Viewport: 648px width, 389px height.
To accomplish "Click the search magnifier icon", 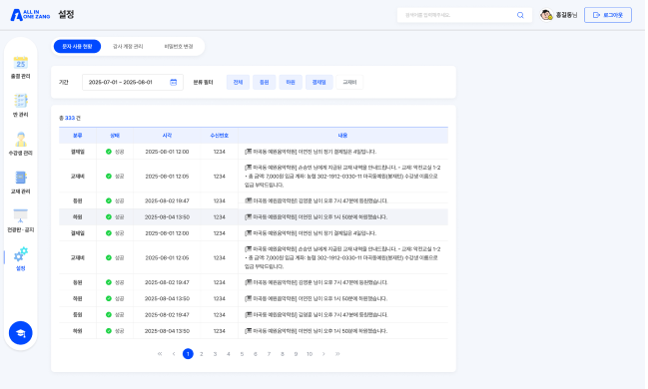I will pyautogui.click(x=520, y=15).
